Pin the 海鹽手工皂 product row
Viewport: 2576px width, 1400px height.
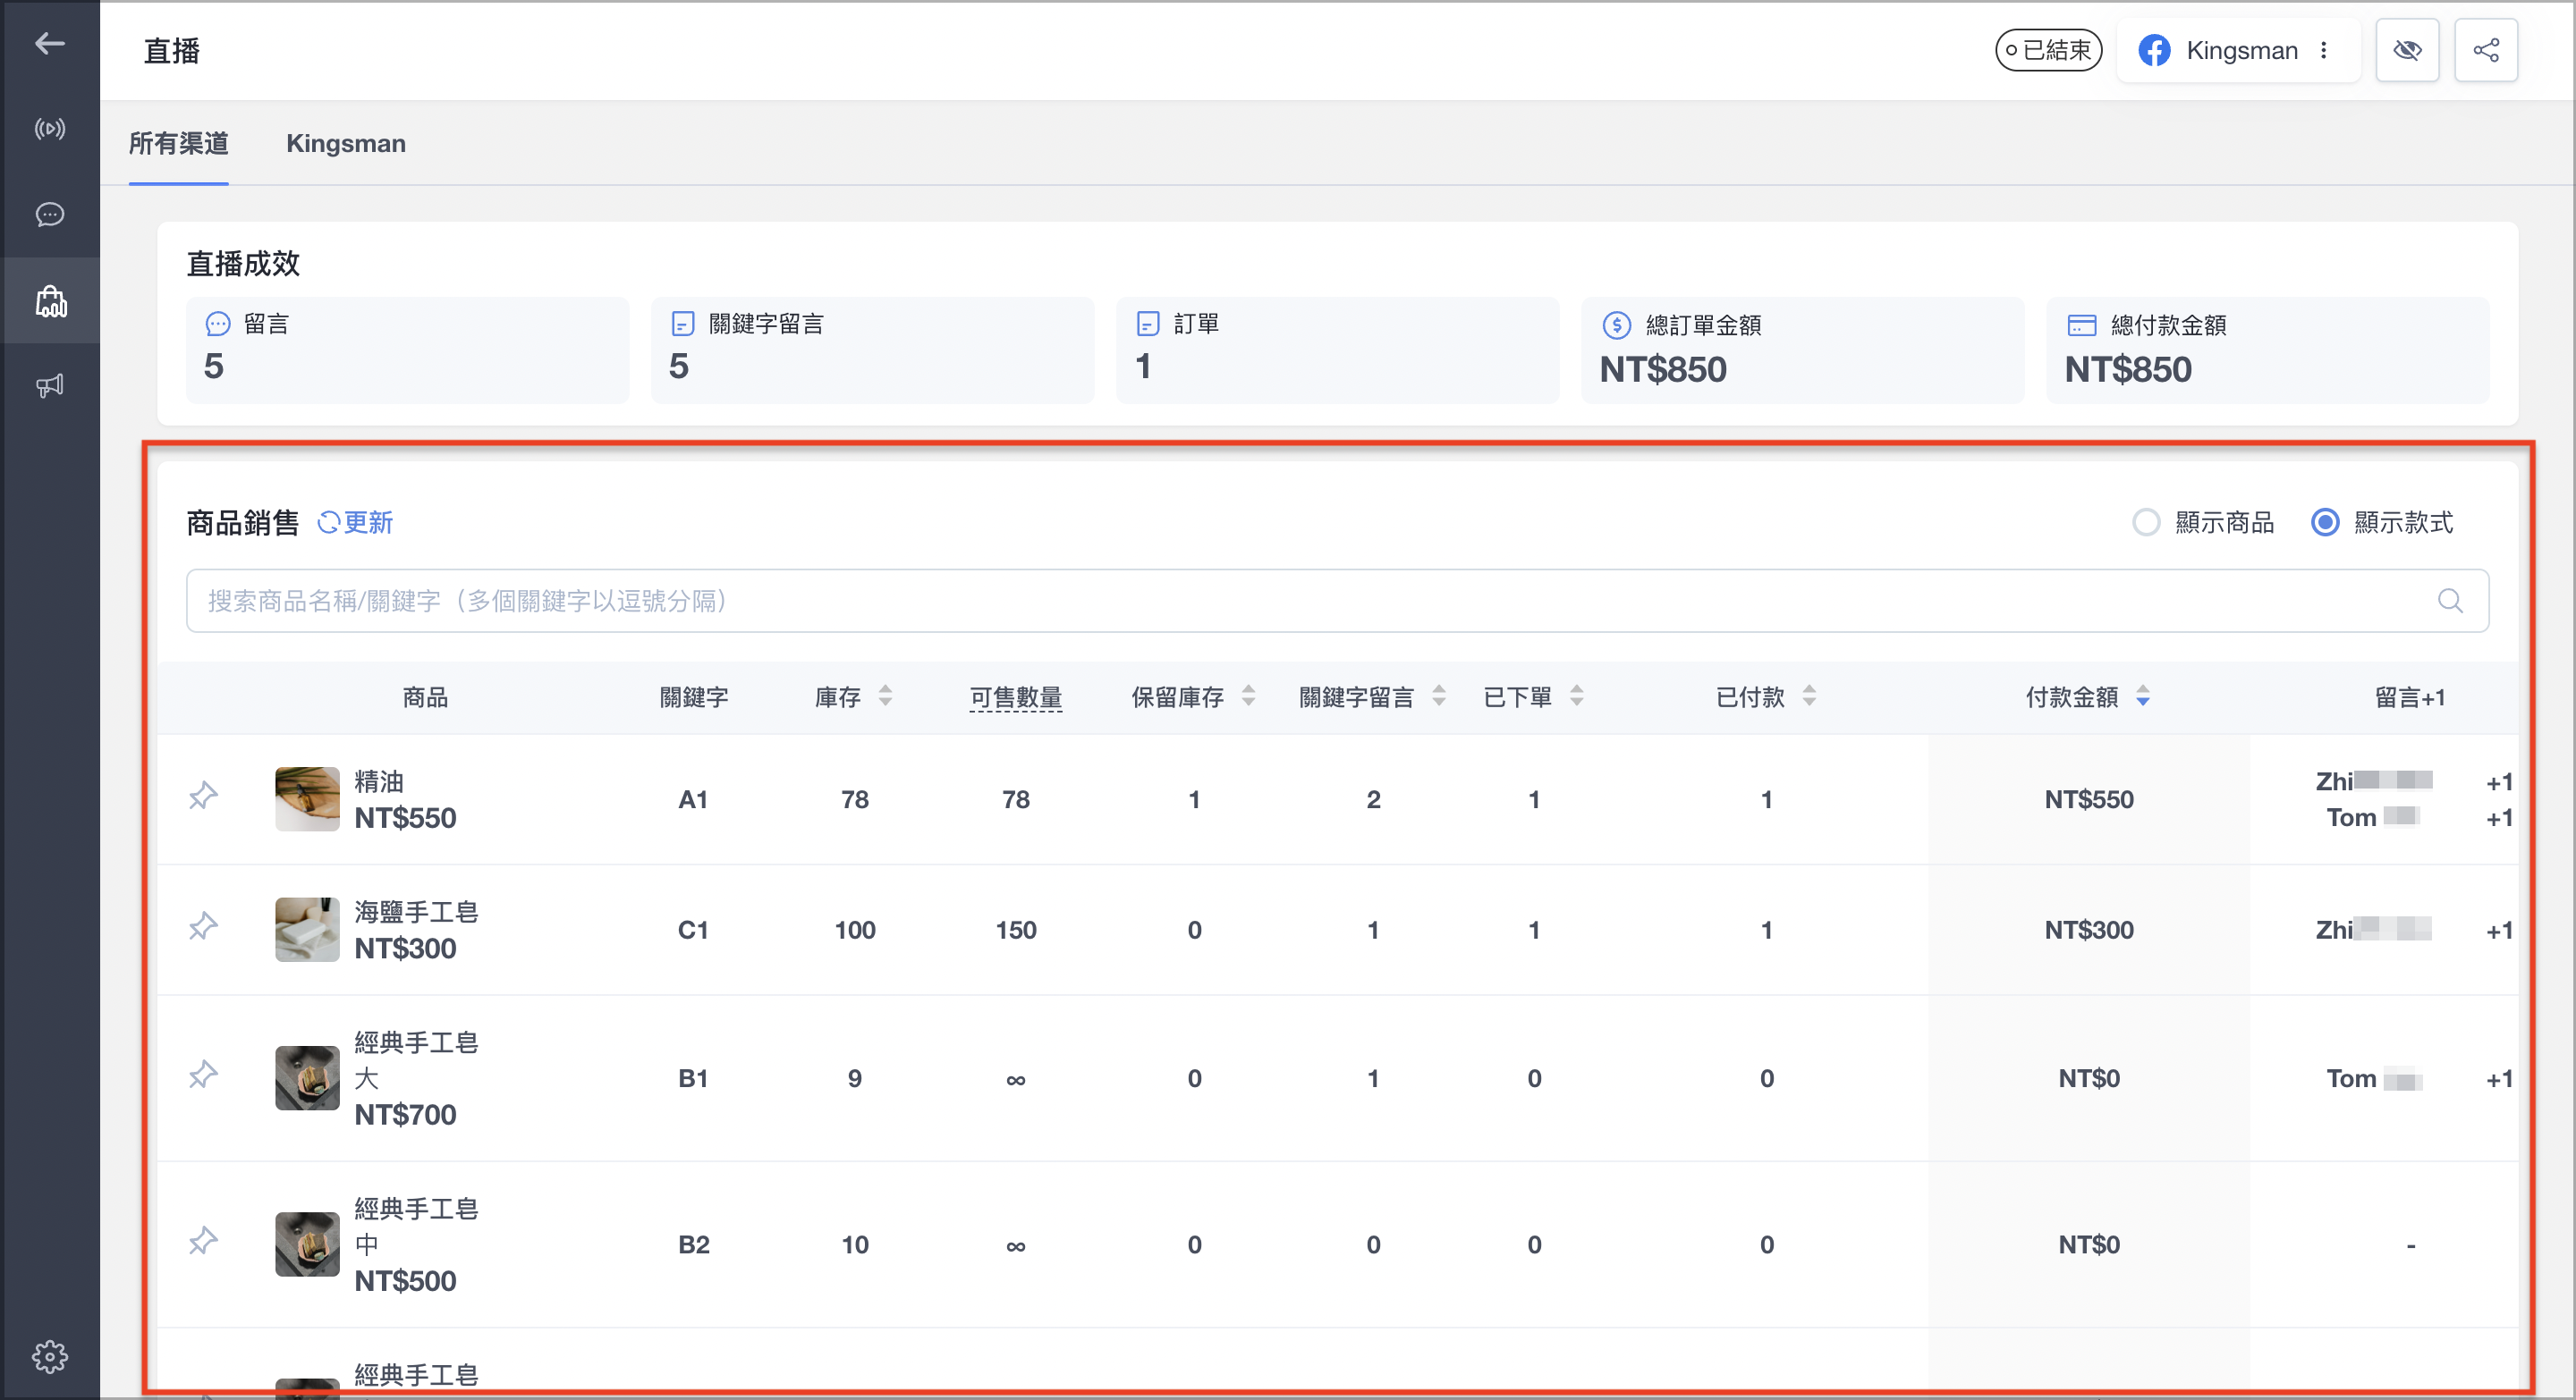[x=203, y=926]
